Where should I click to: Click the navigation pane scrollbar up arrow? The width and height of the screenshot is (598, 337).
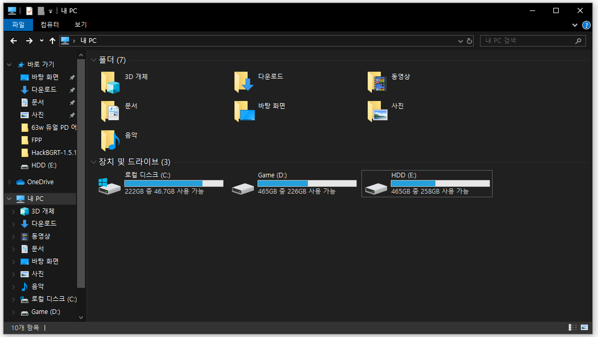click(81, 55)
